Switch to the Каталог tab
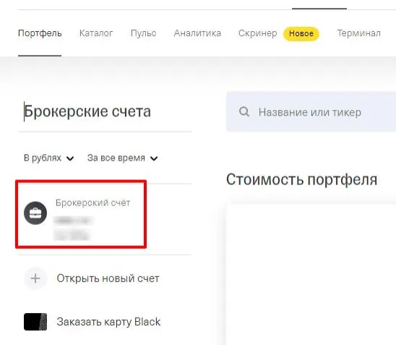The width and height of the screenshot is (396, 345). [96, 33]
